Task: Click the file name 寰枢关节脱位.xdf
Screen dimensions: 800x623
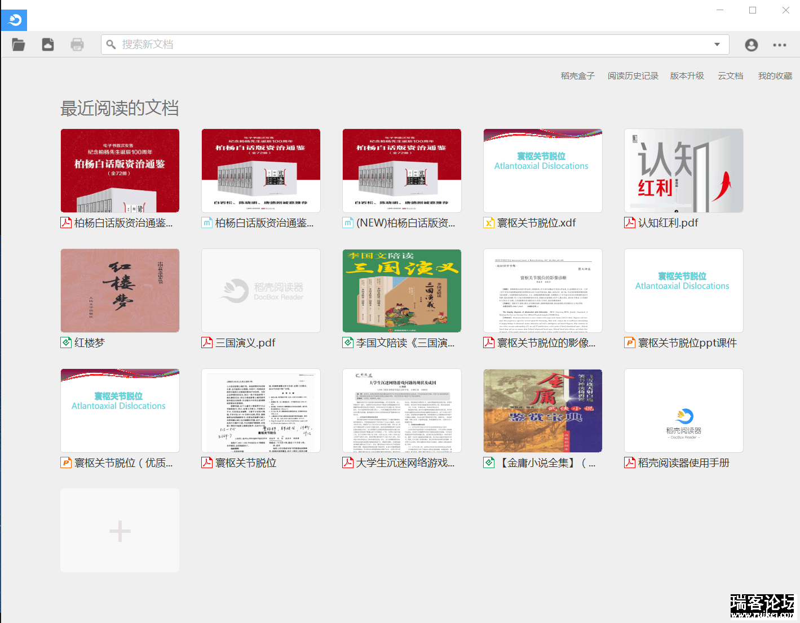Action: pyautogui.click(x=537, y=223)
